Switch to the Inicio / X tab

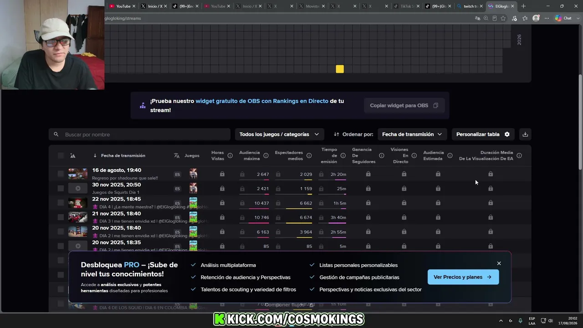(x=153, y=6)
